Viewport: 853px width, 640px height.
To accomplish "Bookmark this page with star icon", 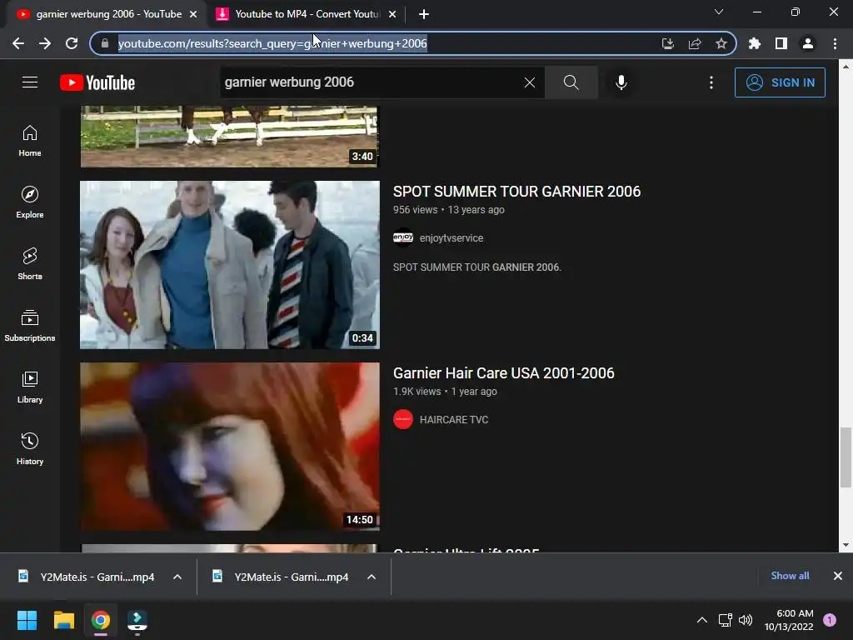I will pos(721,43).
